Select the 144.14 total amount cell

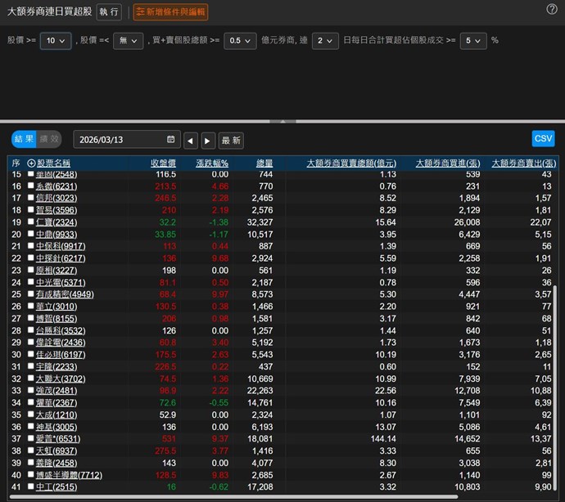point(383,439)
